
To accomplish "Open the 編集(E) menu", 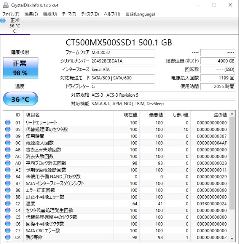I will (x=31, y=14).
